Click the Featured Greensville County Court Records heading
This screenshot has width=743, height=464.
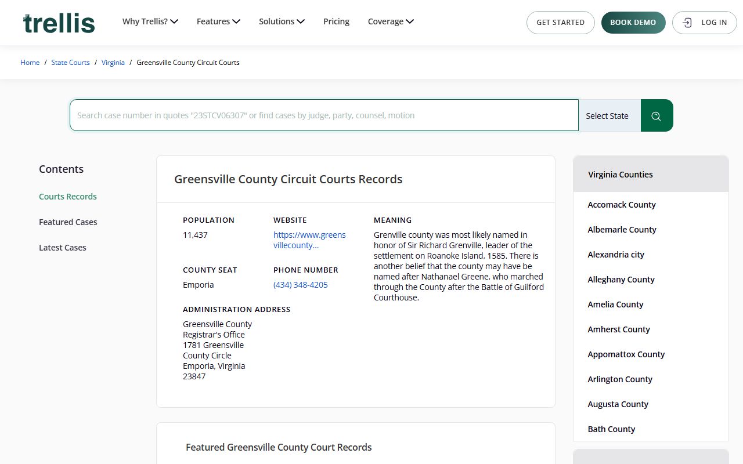(279, 447)
